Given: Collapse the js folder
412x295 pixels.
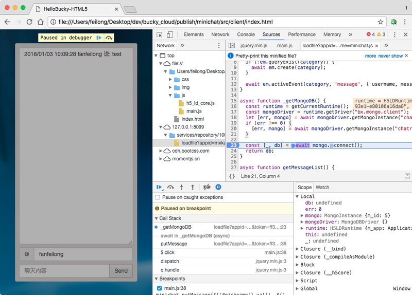Looking at the screenshot, I should [170, 96].
